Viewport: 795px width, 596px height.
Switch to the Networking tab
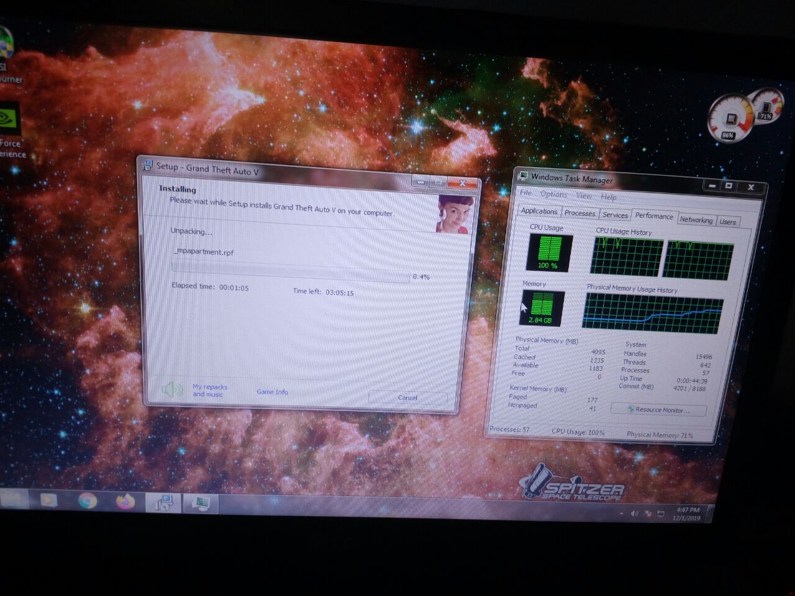696,220
